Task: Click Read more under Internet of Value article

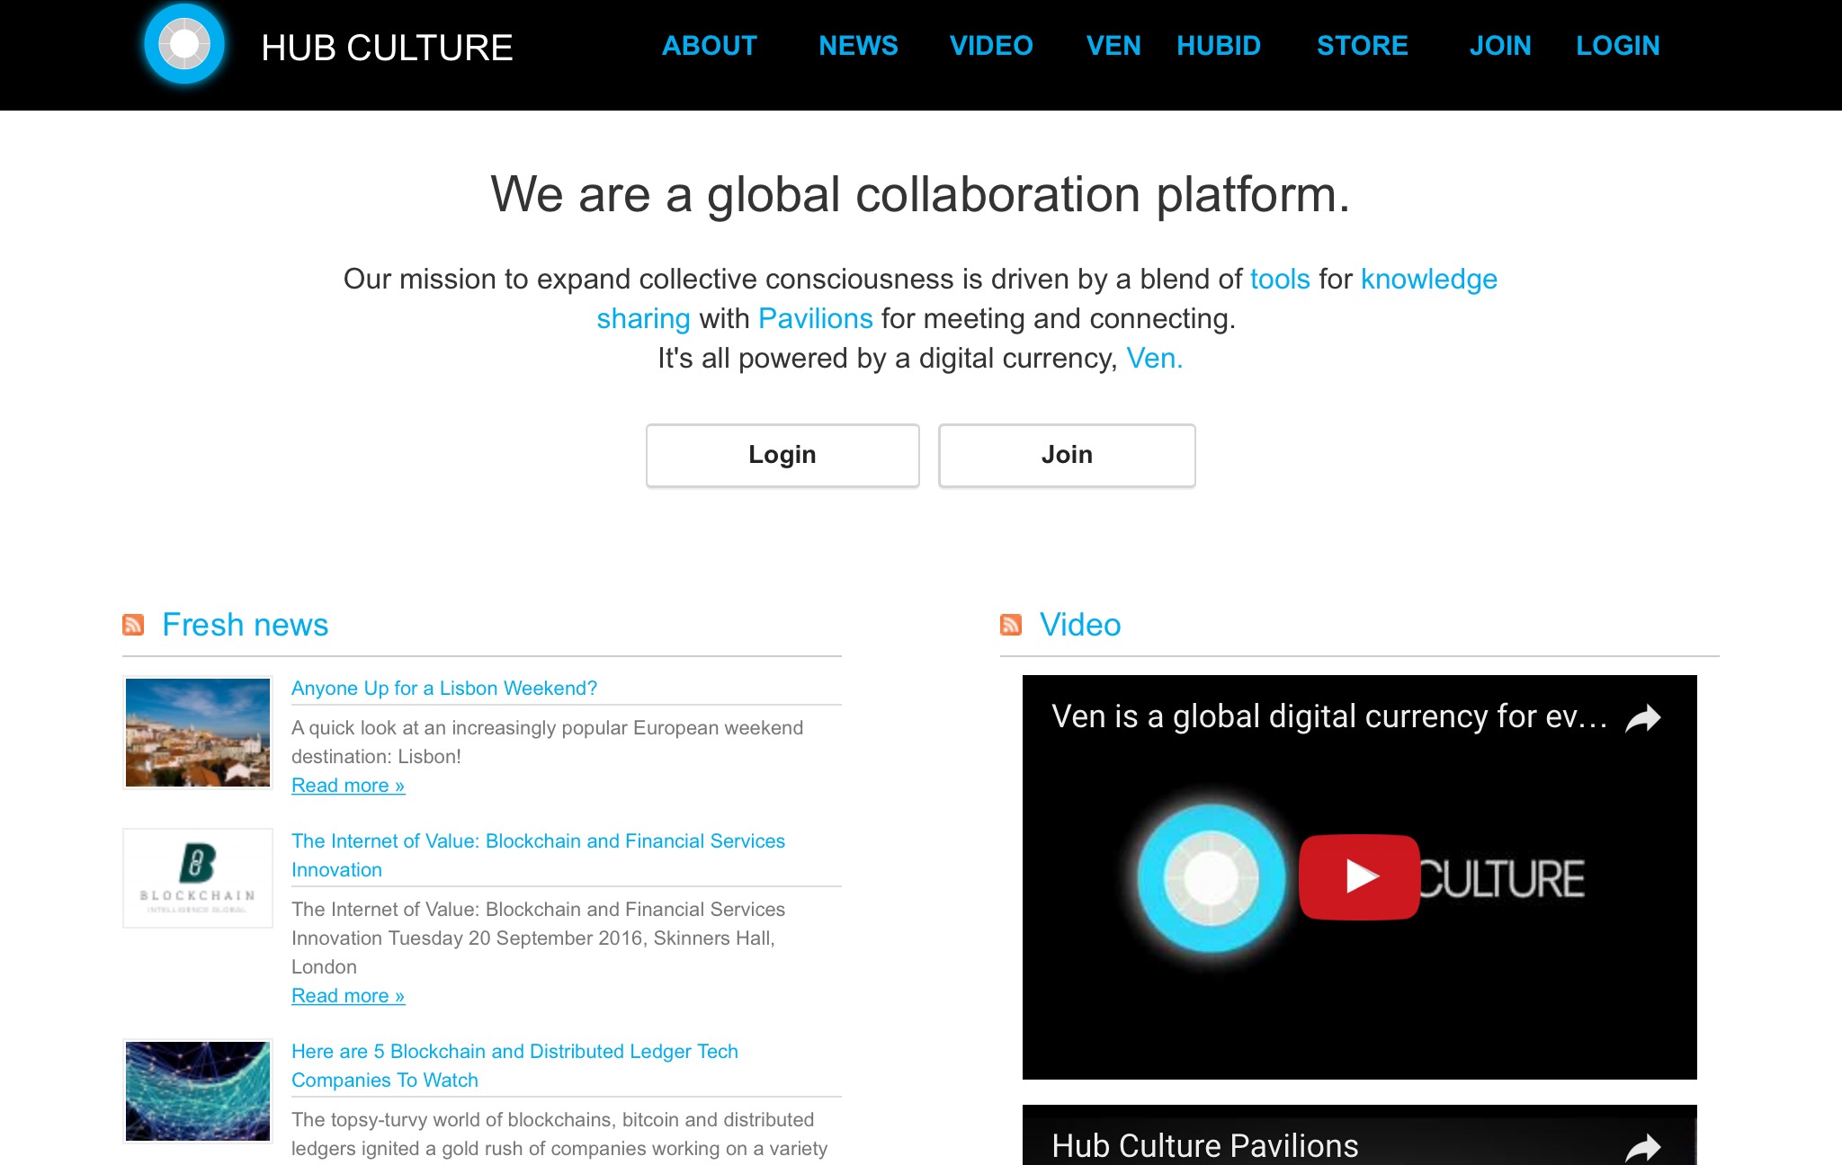Action: click(x=348, y=996)
